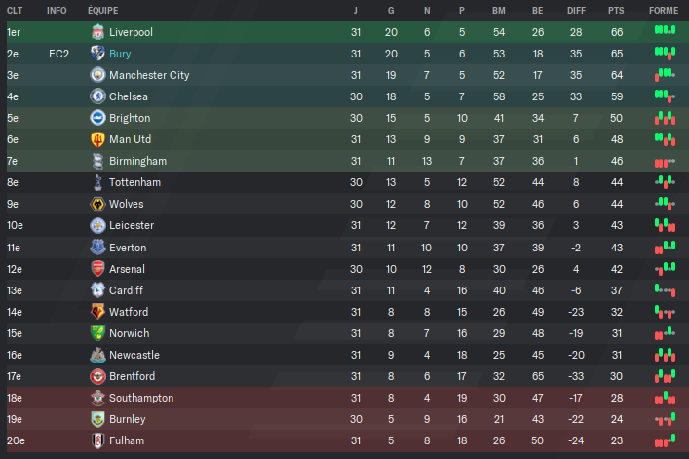Open the Brighton team link
The height and width of the screenshot is (459, 689).
130,118
